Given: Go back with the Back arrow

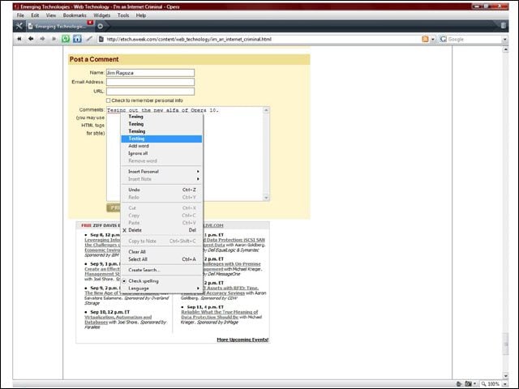Looking at the screenshot, I should 31,39.
